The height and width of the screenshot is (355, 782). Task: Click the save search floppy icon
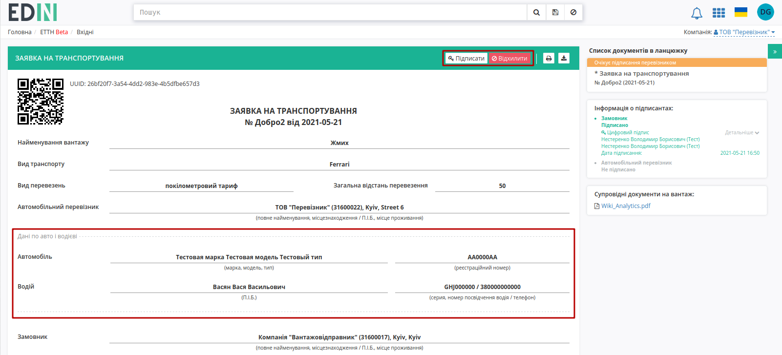pyautogui.click(x=555, y=12)
